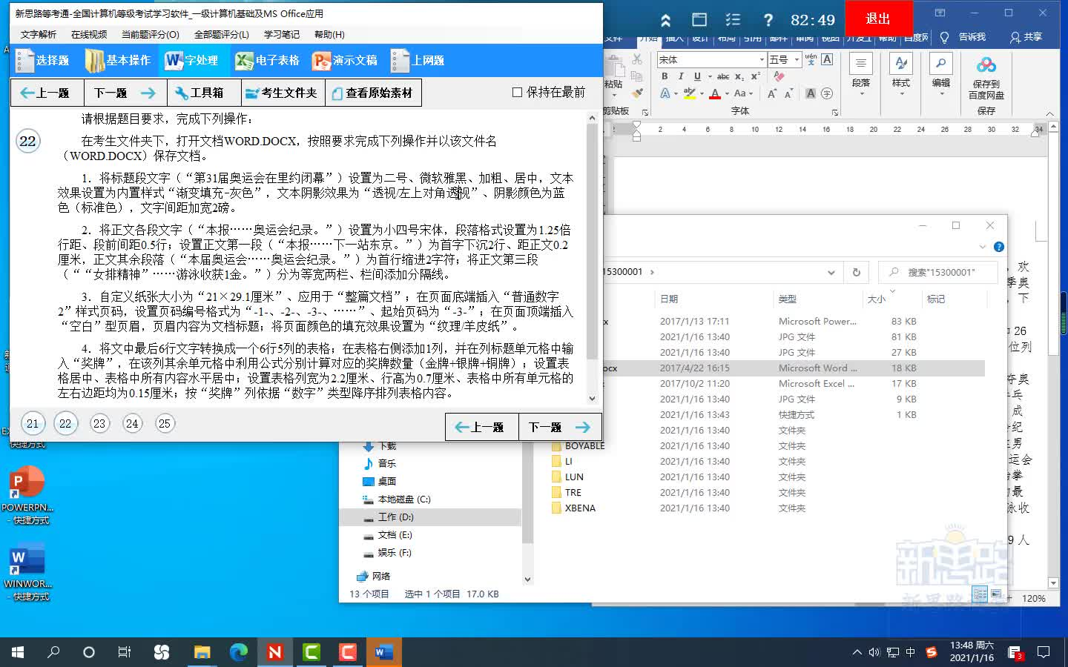1068x667 pixels.
Task: Open the 考生文件夹 candidate folder
Action: pos(283,92)
